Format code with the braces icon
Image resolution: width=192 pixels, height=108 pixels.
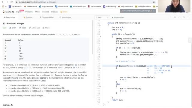coord(175,17)
